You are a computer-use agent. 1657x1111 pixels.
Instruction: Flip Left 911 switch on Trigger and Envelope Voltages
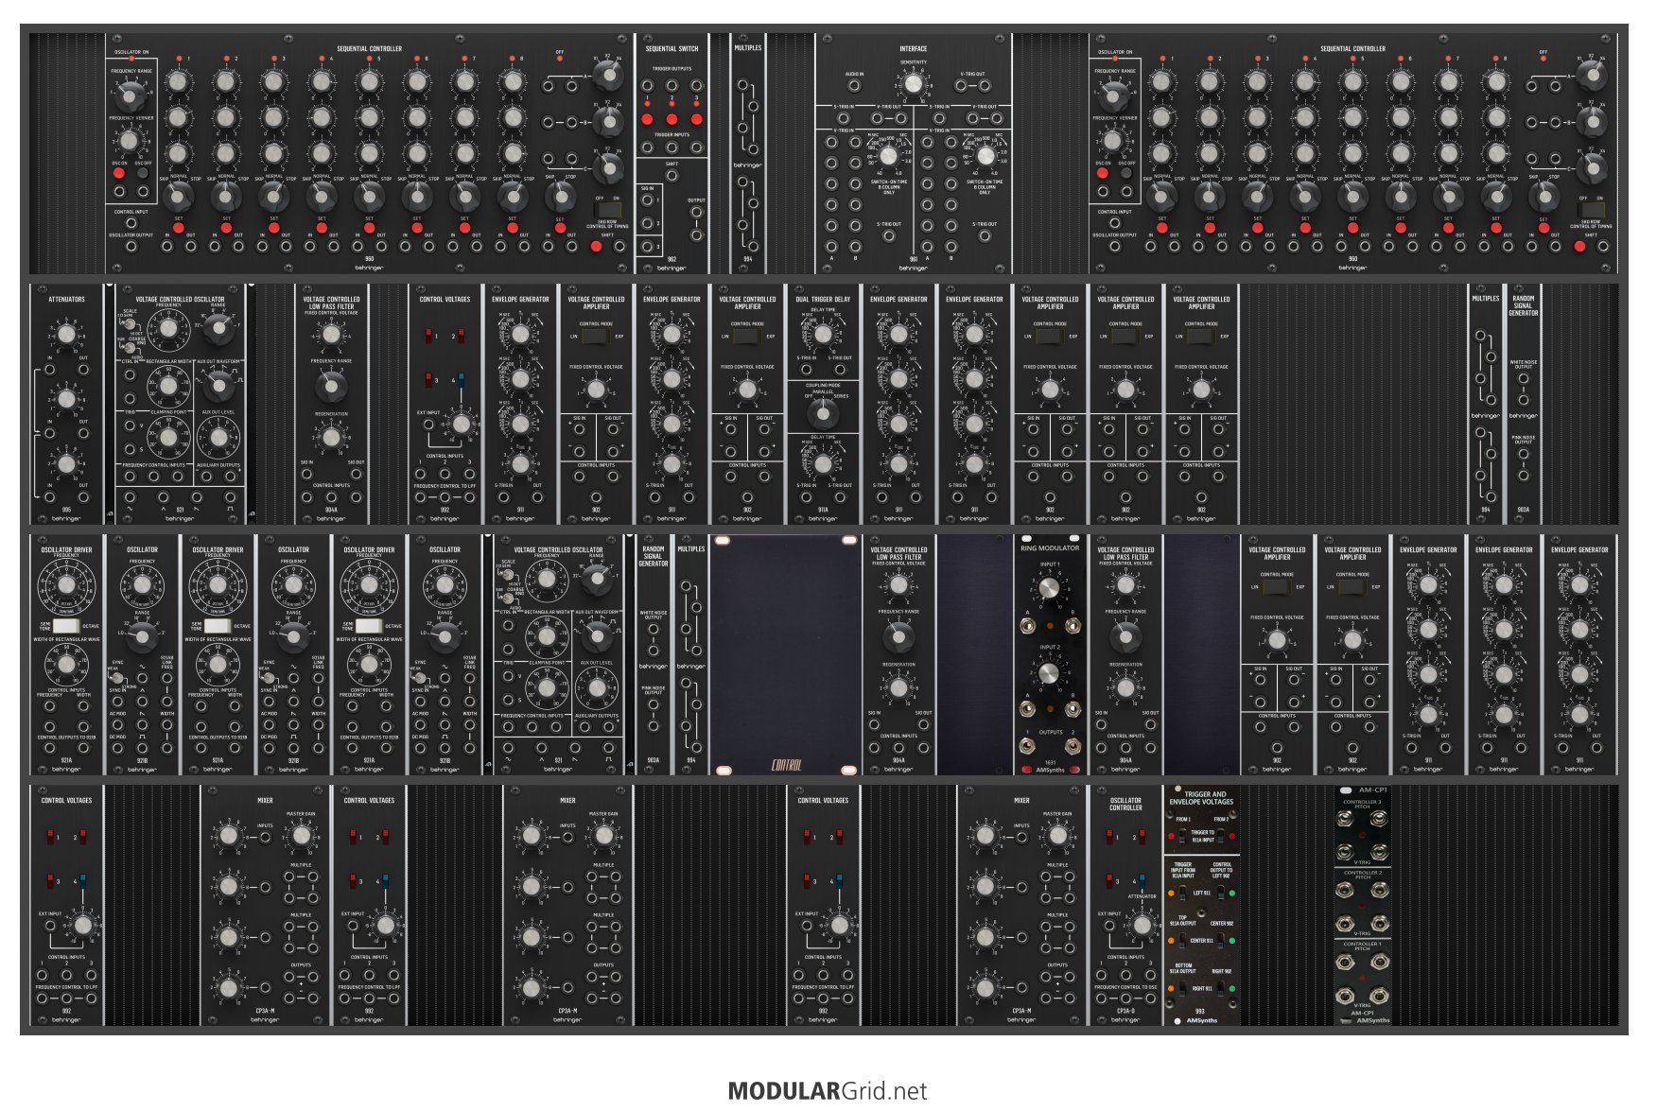click(x=1181, y=892)
